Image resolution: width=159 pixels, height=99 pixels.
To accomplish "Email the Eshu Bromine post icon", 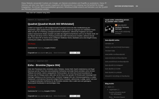I will (x=71, y=96).
